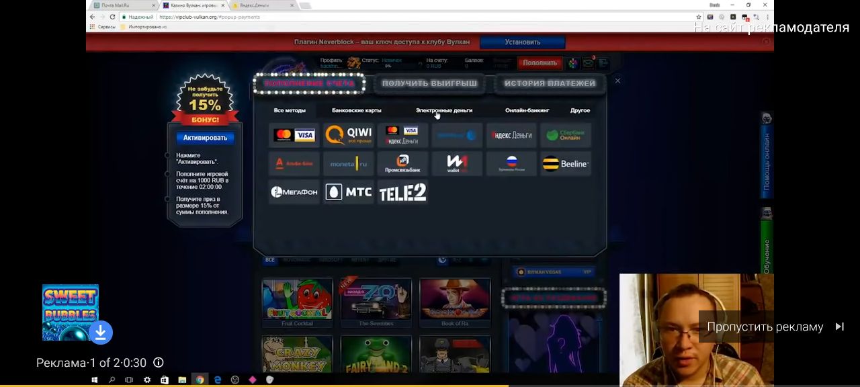860x387 pixels.
Task: Pick the Yandex Money card tile with Visa logos
Action: (402, 135)
